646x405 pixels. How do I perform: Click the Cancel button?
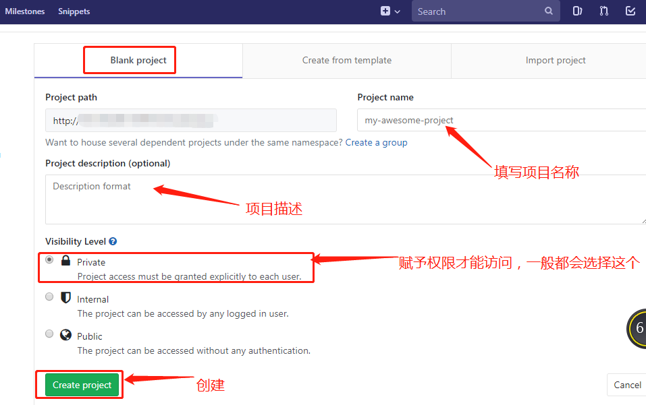627,385
